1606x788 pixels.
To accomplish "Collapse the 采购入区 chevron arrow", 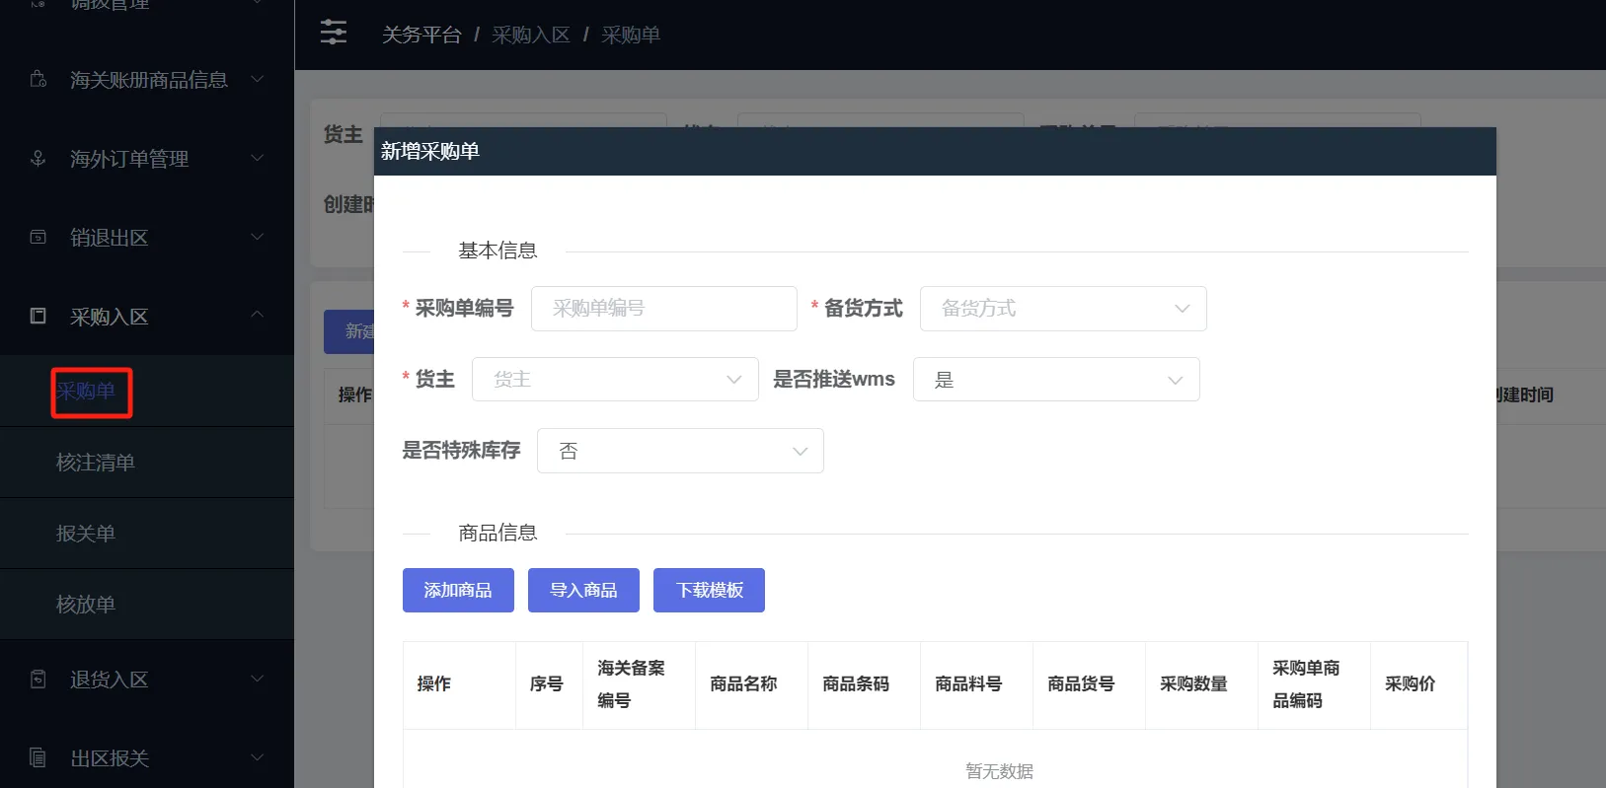I will pos(257,315).
